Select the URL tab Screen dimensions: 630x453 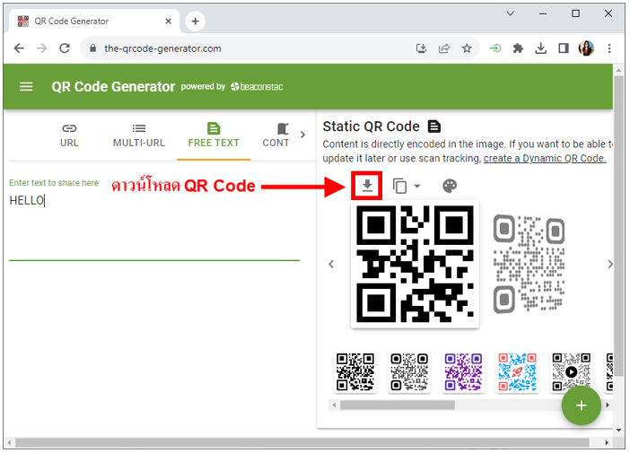69,135
